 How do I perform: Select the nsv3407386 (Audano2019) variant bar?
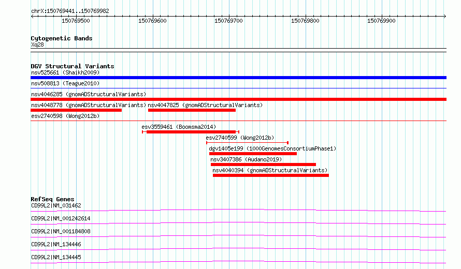pos(263,165)
